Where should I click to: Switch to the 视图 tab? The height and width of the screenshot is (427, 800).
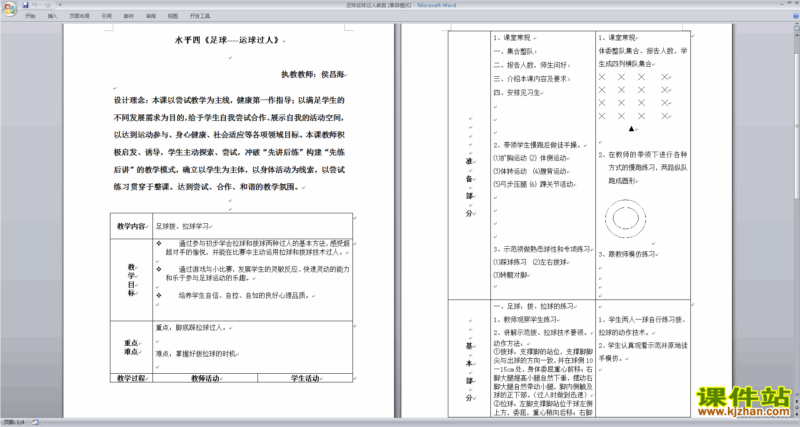[172, 16]
